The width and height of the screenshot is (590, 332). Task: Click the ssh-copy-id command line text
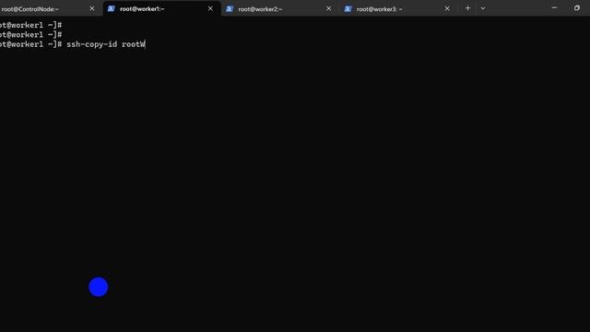[x=106, y=44]
